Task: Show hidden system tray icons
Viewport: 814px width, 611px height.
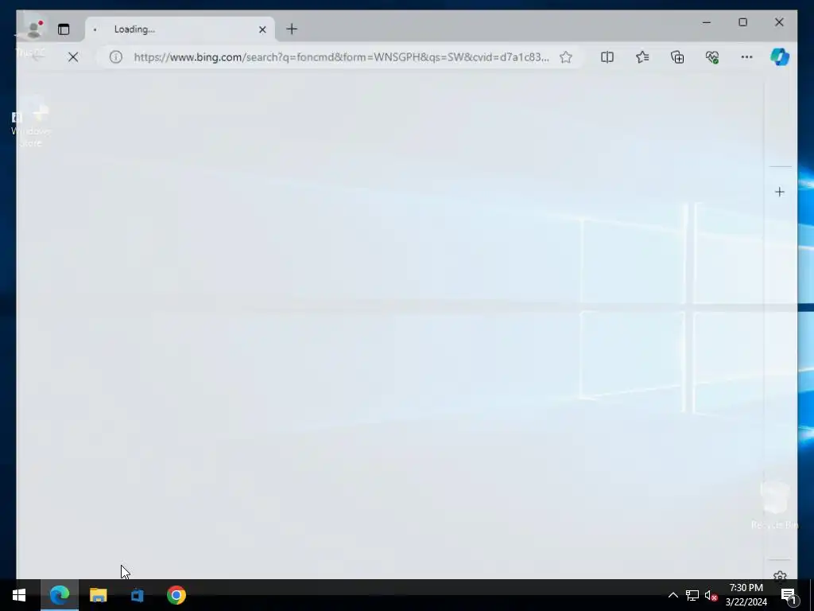Action: pos(673,595)
